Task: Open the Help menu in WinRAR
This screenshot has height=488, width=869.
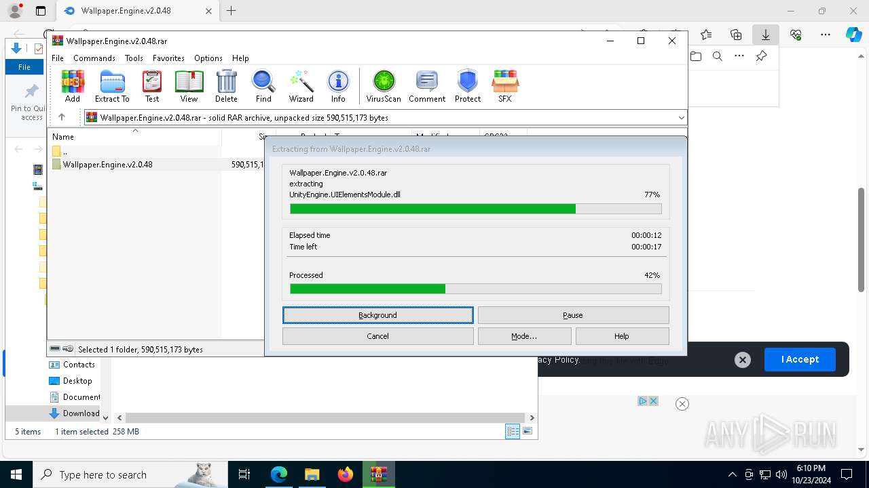Action: tap(240, 58)
